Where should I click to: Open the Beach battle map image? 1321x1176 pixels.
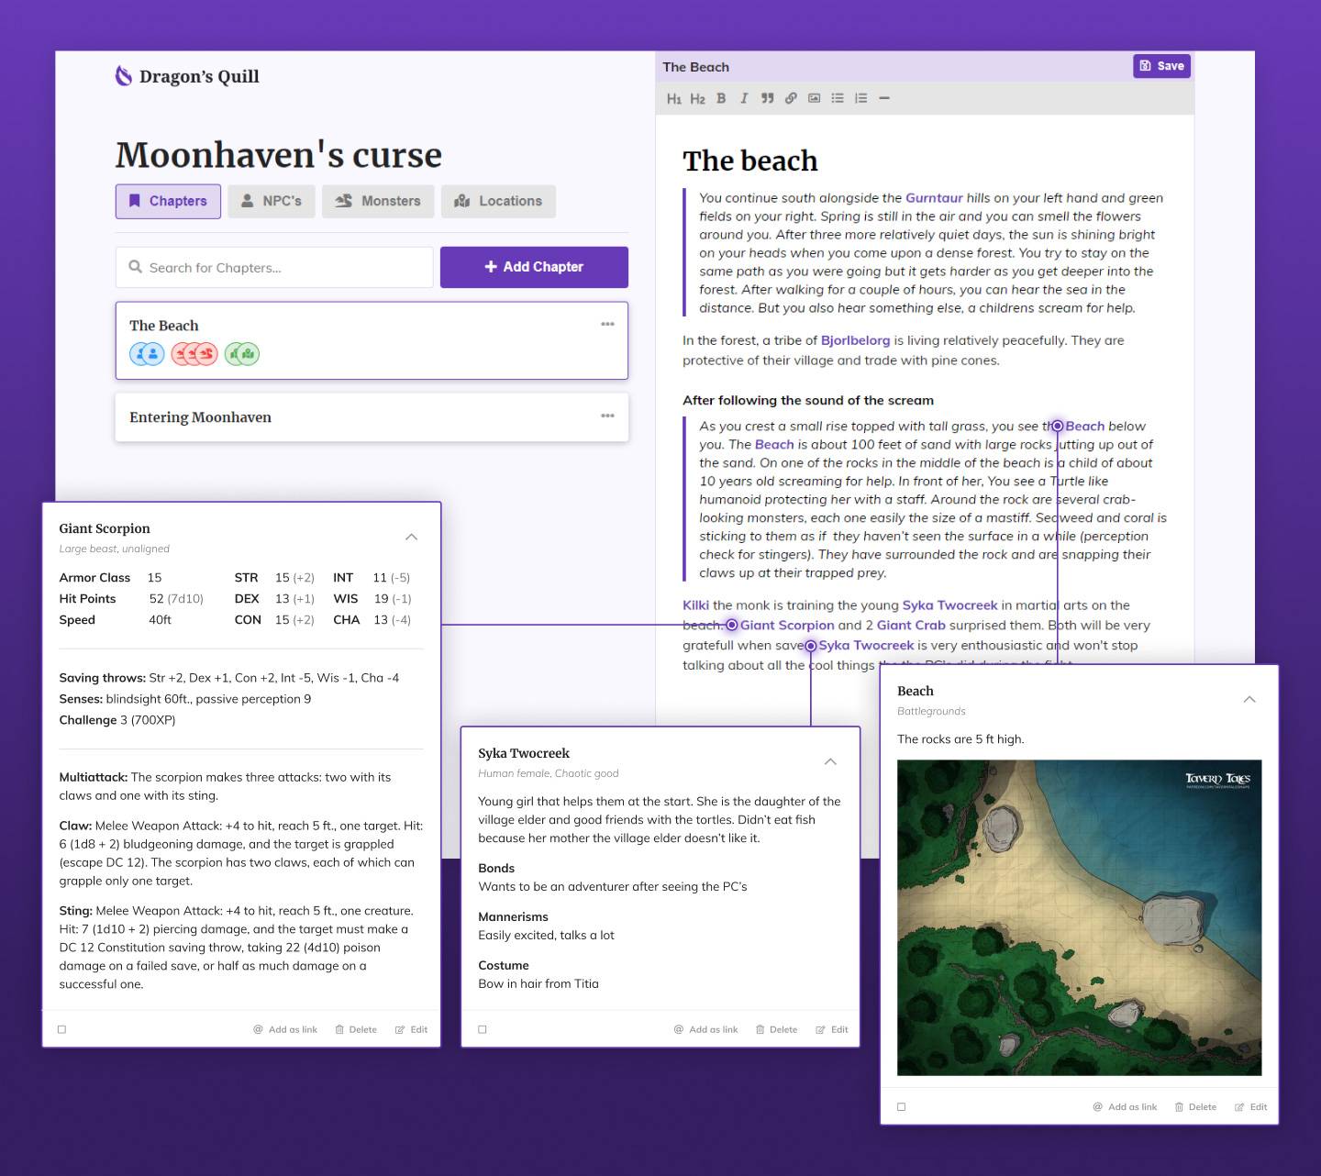coord(1079,917)
